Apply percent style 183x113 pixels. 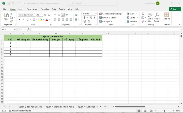(90, 17)
